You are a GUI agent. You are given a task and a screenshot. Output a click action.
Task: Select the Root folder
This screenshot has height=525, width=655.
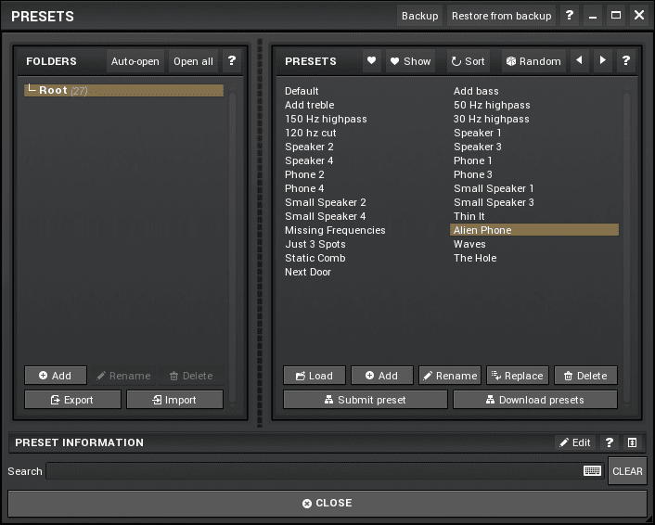[123, 90]
